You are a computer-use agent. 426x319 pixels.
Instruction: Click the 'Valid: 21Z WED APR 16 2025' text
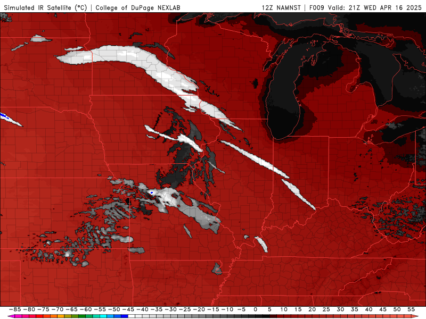[x=375, y=7]
